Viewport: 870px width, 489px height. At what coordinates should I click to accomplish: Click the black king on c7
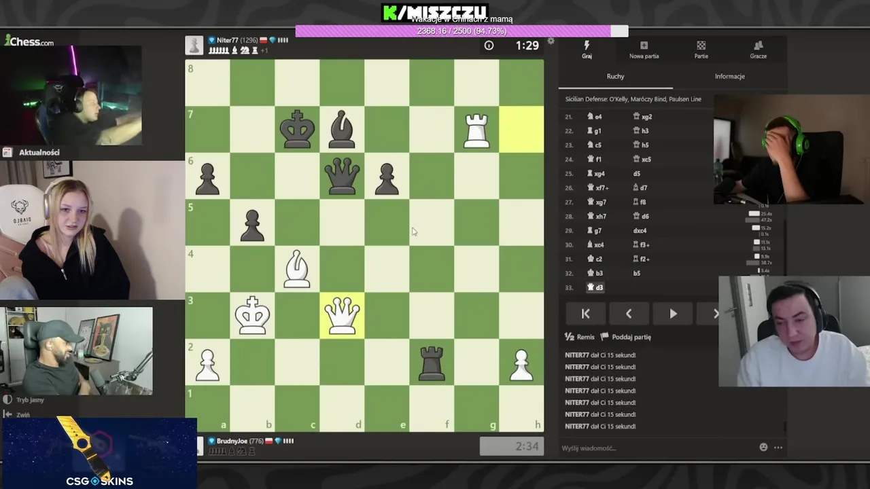point(297,129)
